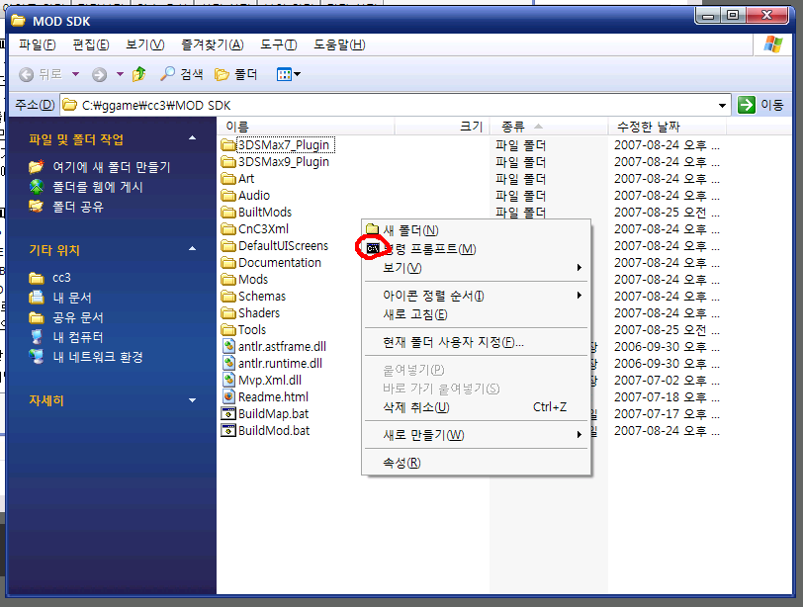Select the 3DSMax7_Plugin folder icon
The height and width of the screenshot is (607, 803).
(228, 145)
